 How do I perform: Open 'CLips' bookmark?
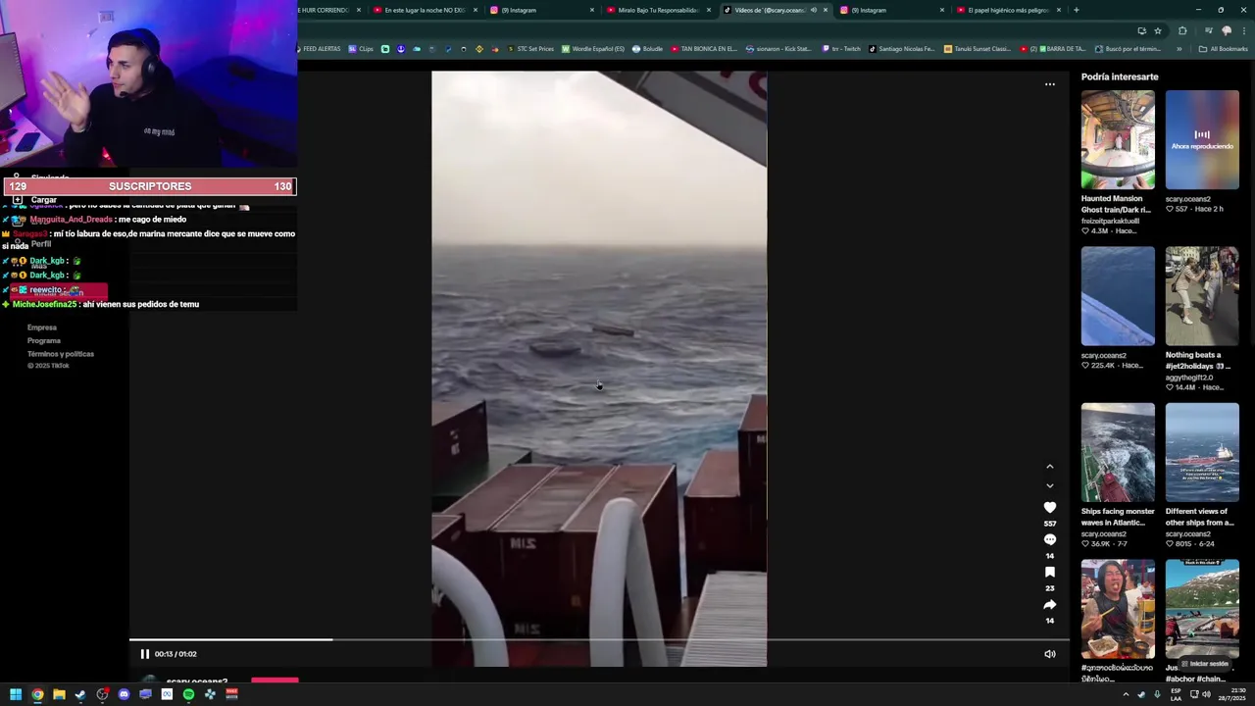click(361, 49)
